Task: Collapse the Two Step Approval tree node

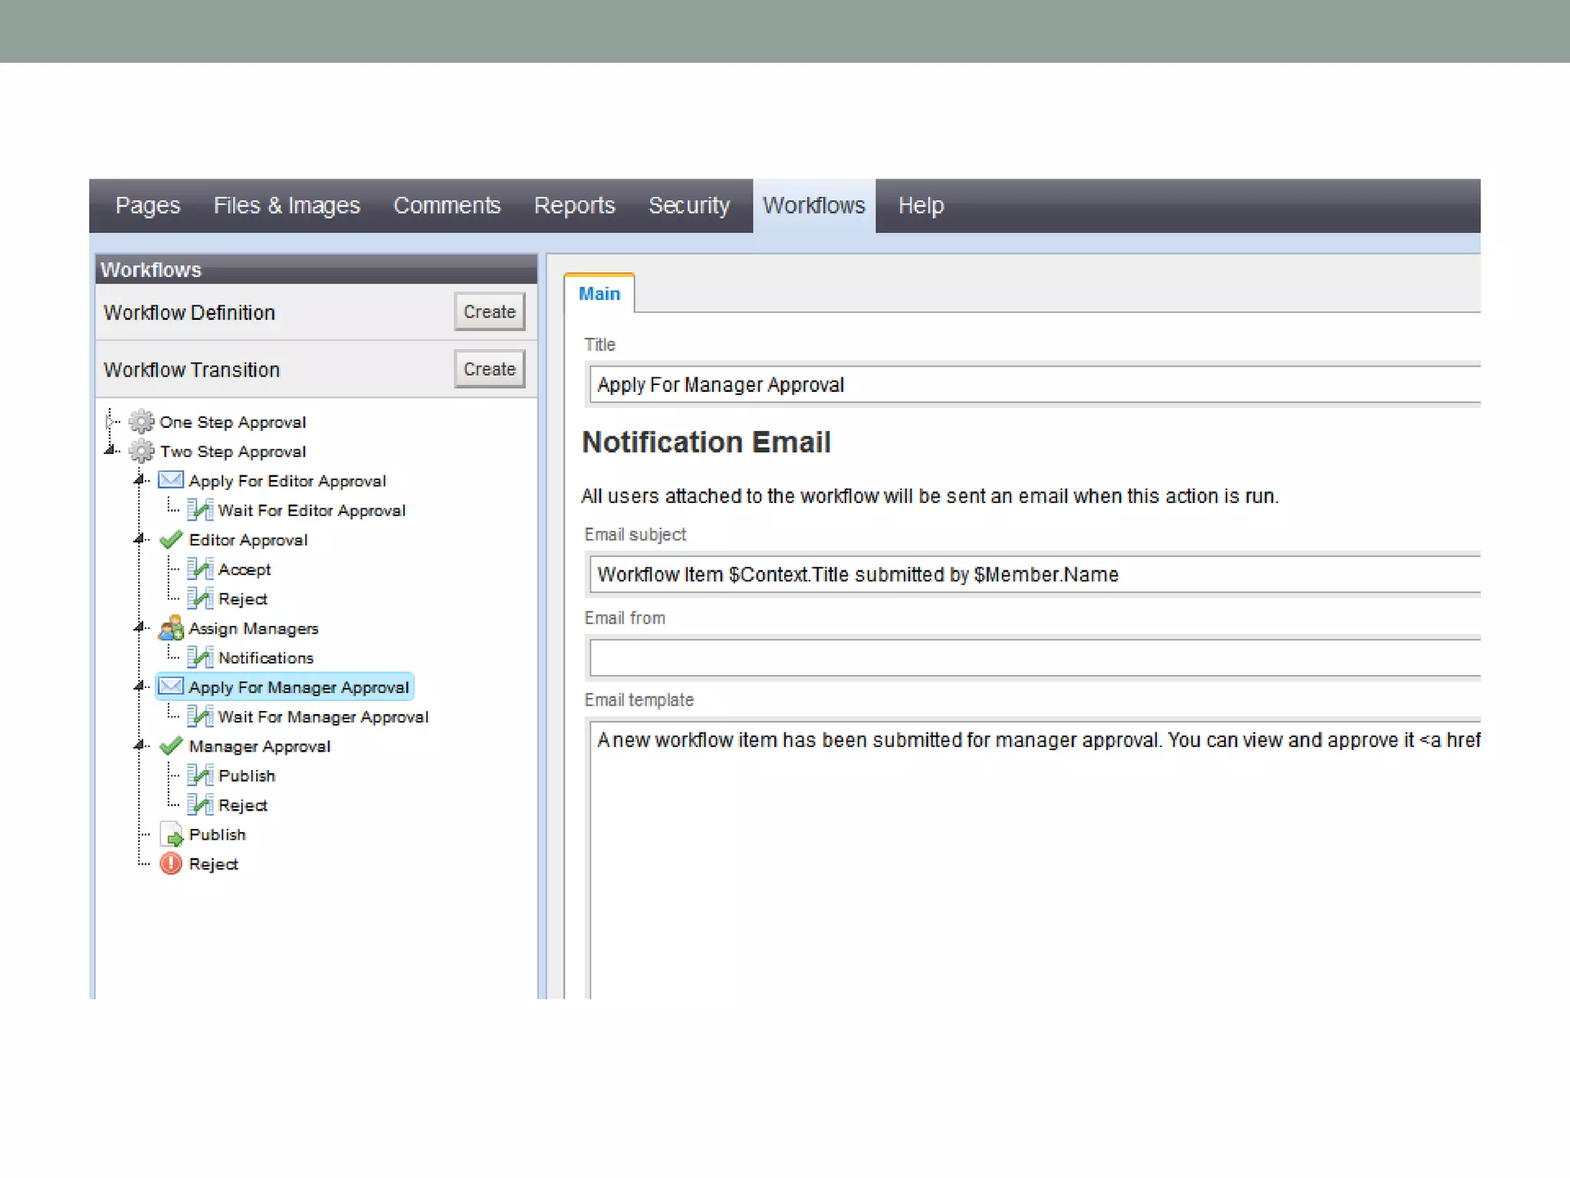Action: 110,450
